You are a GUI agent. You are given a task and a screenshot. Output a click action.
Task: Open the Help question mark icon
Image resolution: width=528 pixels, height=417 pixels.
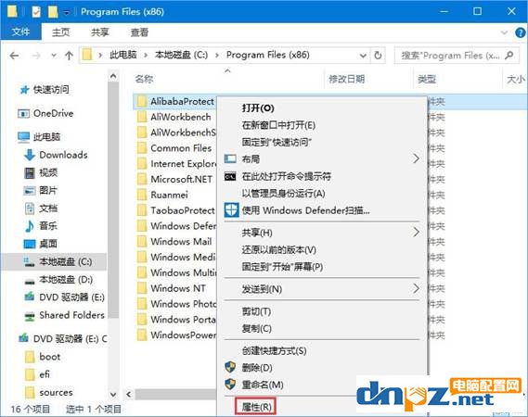click(x=521, y=32)
